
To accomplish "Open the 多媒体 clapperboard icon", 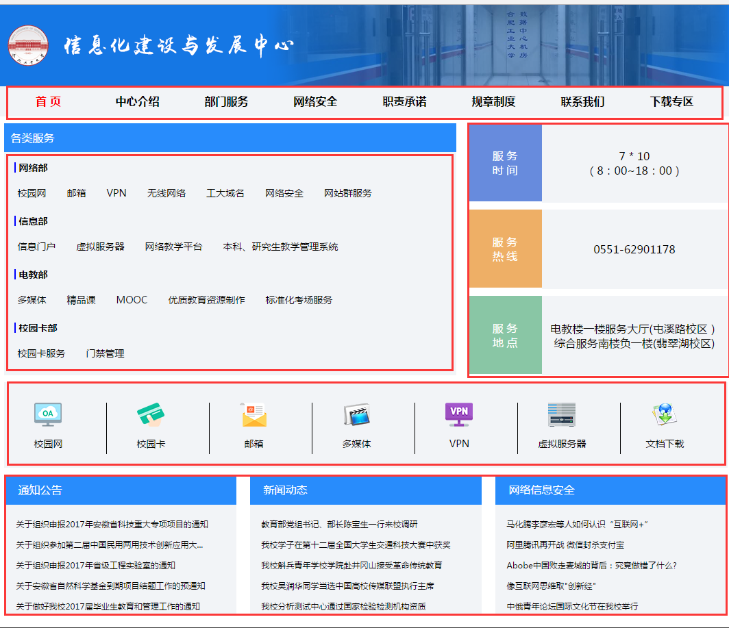I will pyautogui.click(x=356, y=414).
